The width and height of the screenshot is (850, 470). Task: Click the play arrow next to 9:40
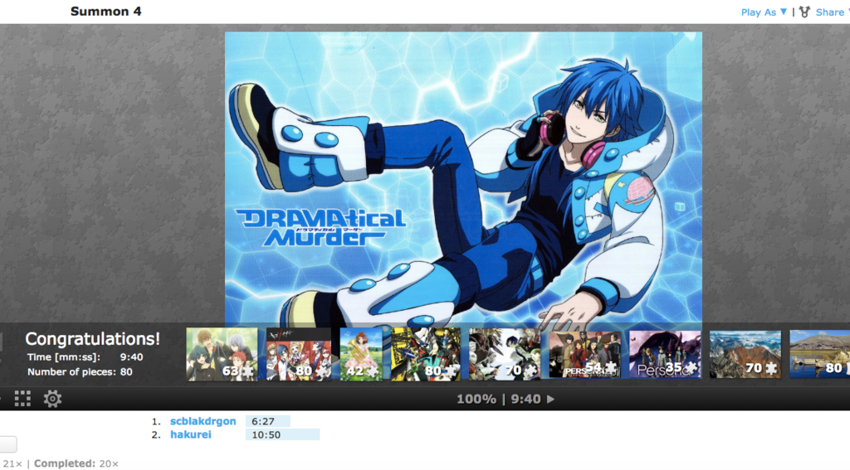[x=551, y=399]
